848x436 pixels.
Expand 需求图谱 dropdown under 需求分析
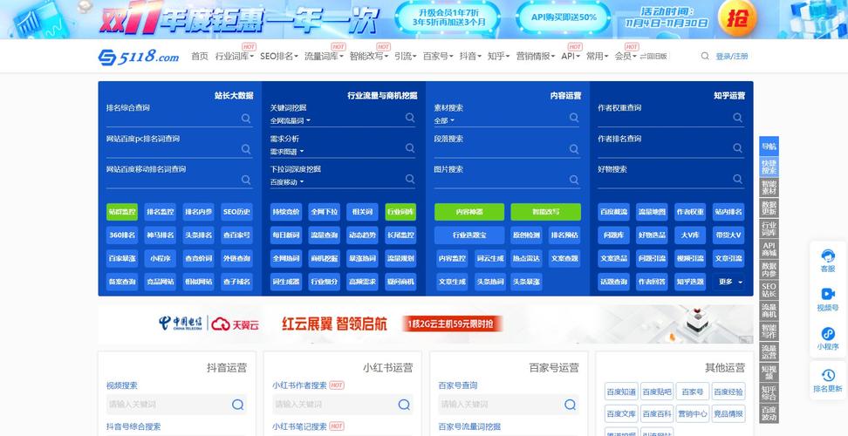tap(287, 152)
